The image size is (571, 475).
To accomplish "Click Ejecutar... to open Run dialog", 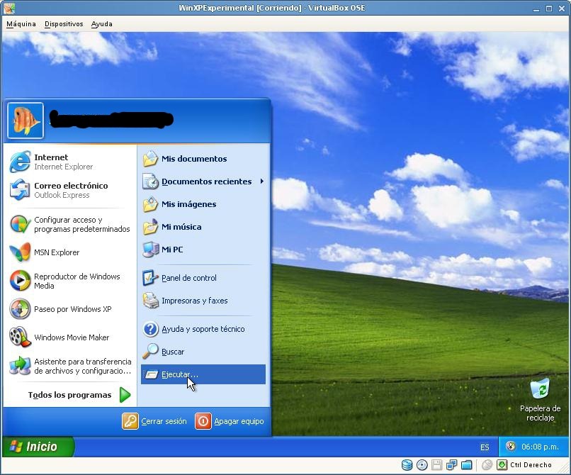I will pyautogui.click(x=203, y=374).
